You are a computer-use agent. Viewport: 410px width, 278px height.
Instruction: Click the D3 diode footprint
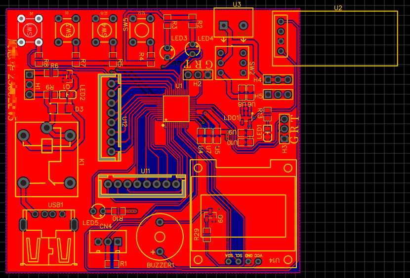61,108
